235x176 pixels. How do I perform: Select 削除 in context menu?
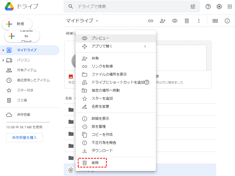116,163
